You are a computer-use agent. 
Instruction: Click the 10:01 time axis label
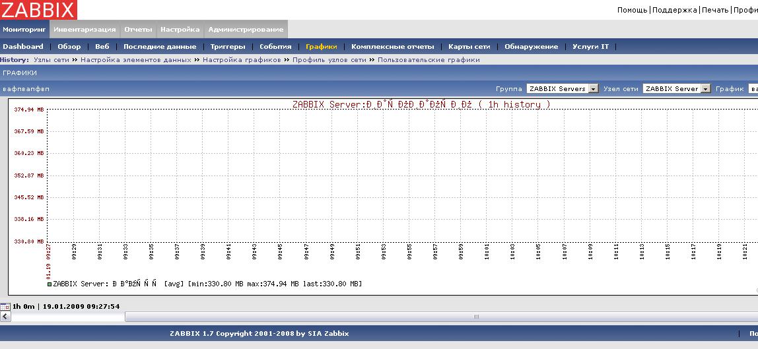(x=487, y=253)
